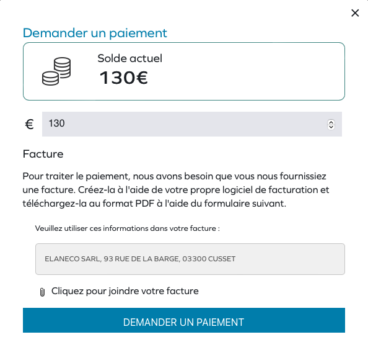Attach invoice via Cliquez pour joindre link
The height and width of the screenshot is (355, 368).
point(125,291)
